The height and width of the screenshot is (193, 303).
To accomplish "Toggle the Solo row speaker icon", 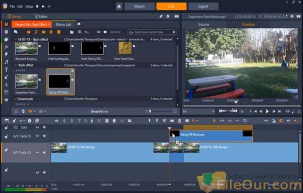I will 44,127.
